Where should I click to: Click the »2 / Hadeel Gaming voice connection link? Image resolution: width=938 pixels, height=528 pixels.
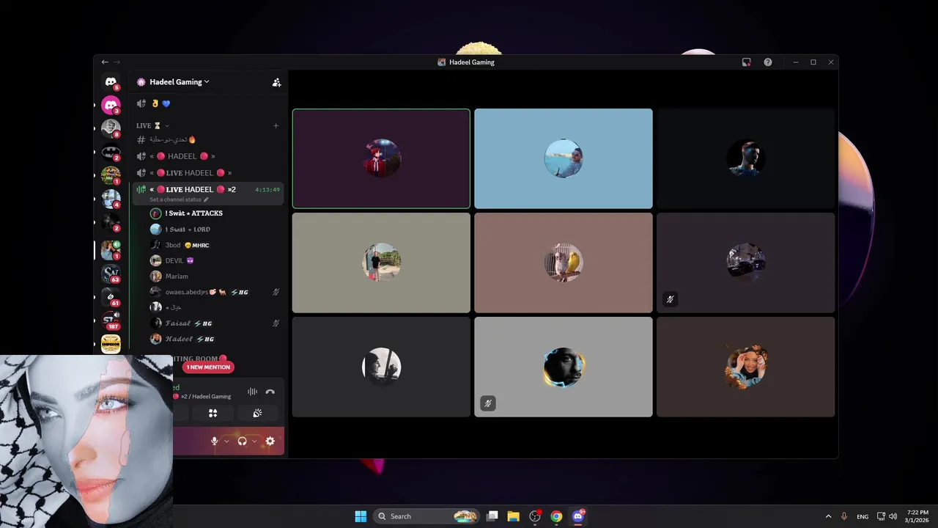pyautogui.click(x=202, y=397)
